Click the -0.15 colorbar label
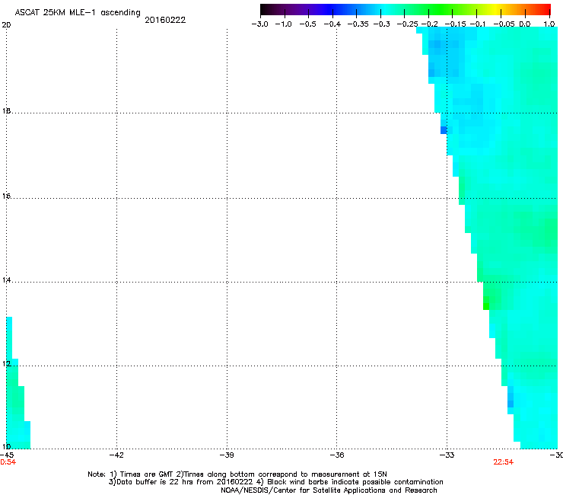563x495 pixels. (455, 24)
